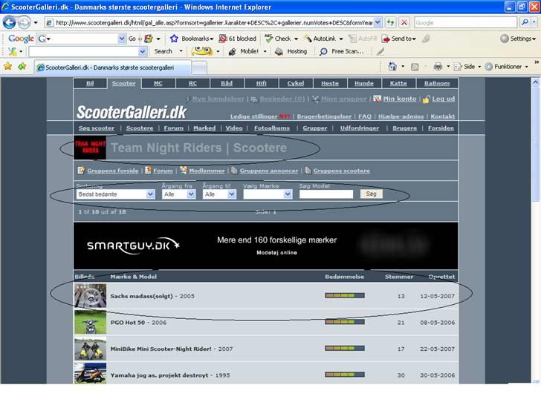Switch to the MC category tab
Image resolution: width=541 pixels, height=405 pixels.
pyautogui.click(x=158, y=84)
